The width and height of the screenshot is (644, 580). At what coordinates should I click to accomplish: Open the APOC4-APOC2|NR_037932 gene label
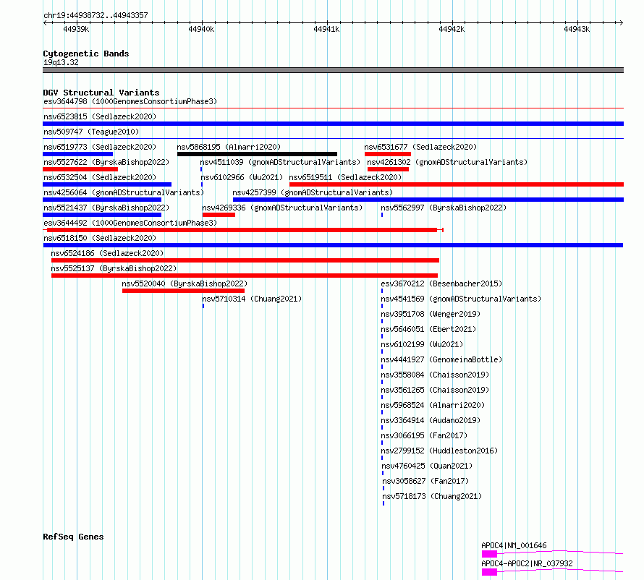(527, 563)
